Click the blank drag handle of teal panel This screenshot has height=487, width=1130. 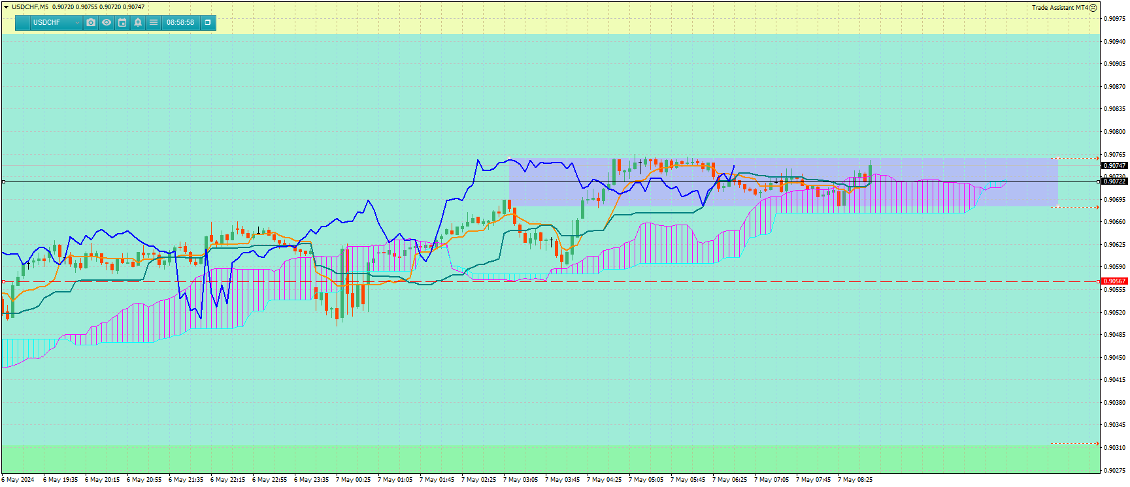pyautogui.click(x=23, y=22)
